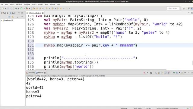The image size is (193, 109).
Task: Click the Search toolbar icon
Action: coord(40,8)
